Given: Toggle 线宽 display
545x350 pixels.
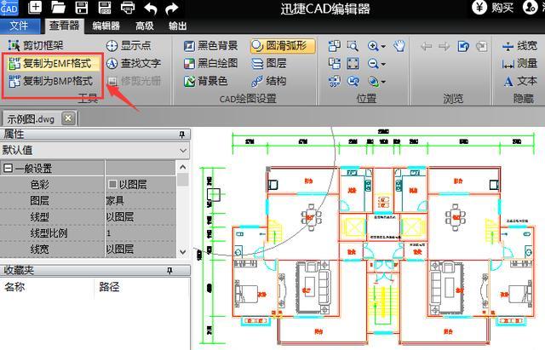Looking at the screenshot, I should (519, 45).
